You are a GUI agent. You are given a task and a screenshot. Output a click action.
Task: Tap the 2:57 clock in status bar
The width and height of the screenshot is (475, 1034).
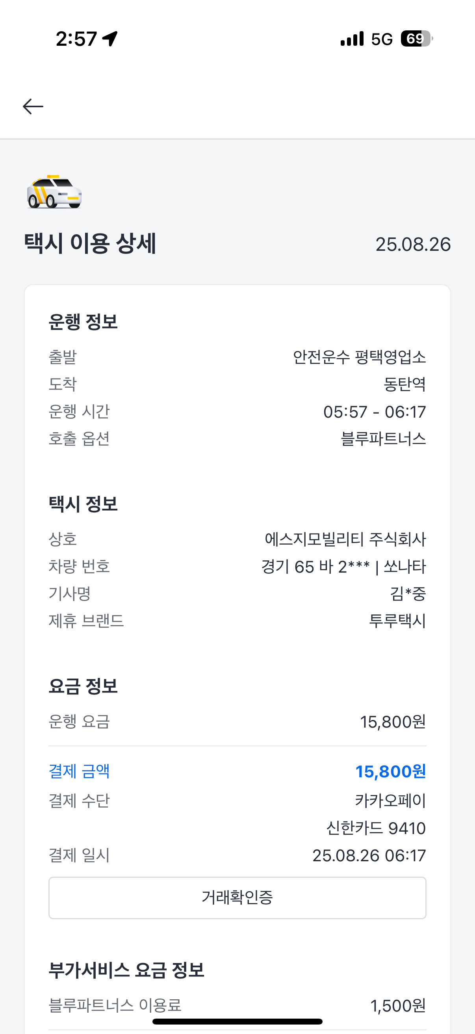[76, 39]
